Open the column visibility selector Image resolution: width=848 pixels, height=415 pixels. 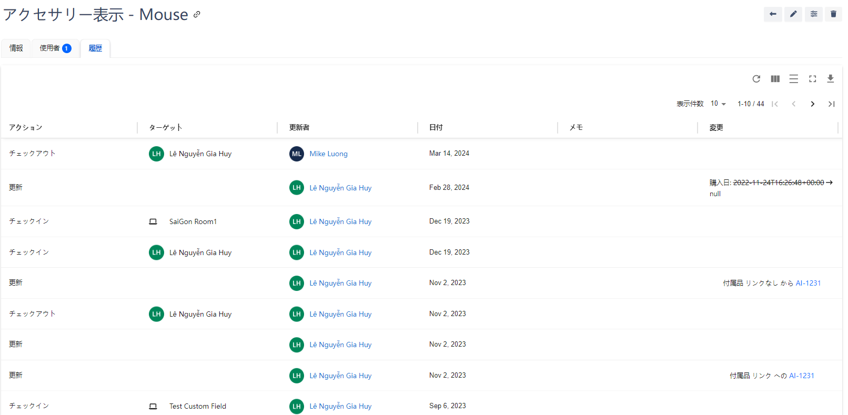pyautogui.click(x=775, y=79)
